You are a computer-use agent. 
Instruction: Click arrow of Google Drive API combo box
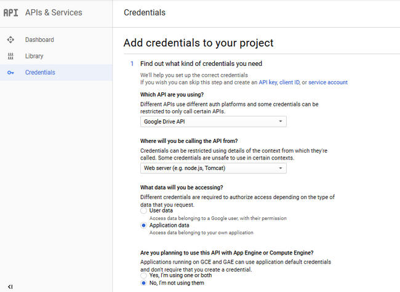(x=281, y=121)
